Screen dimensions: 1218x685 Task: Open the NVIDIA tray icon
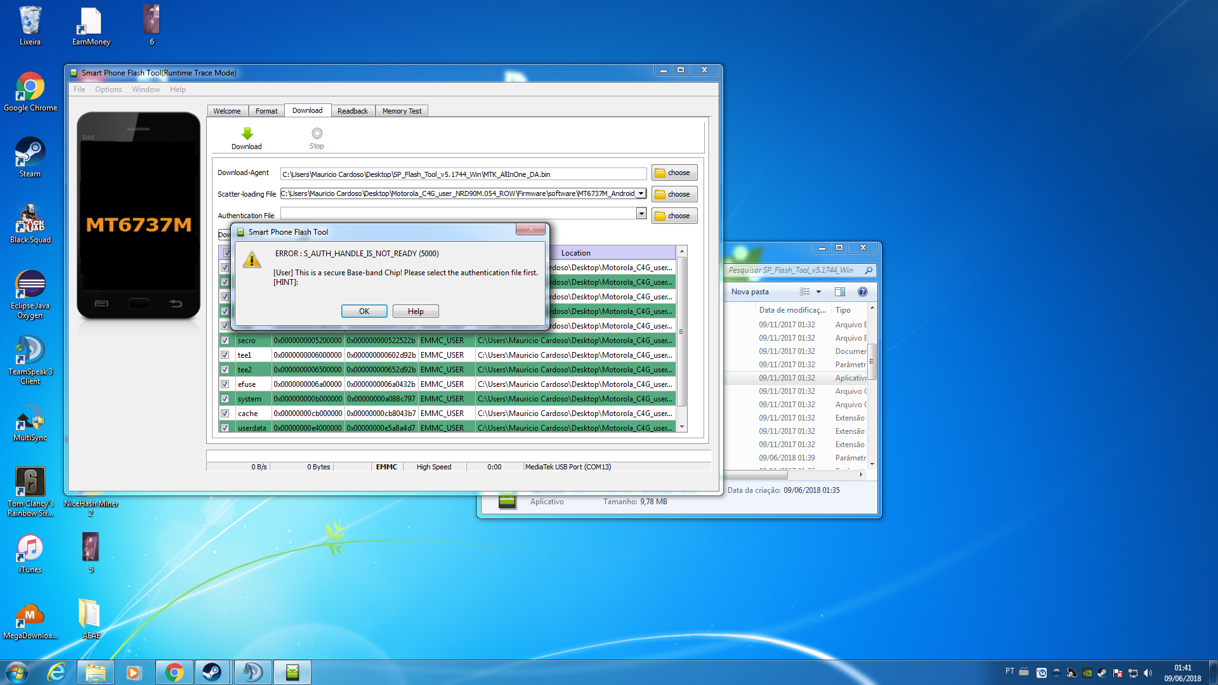[x=1087, y=673]
